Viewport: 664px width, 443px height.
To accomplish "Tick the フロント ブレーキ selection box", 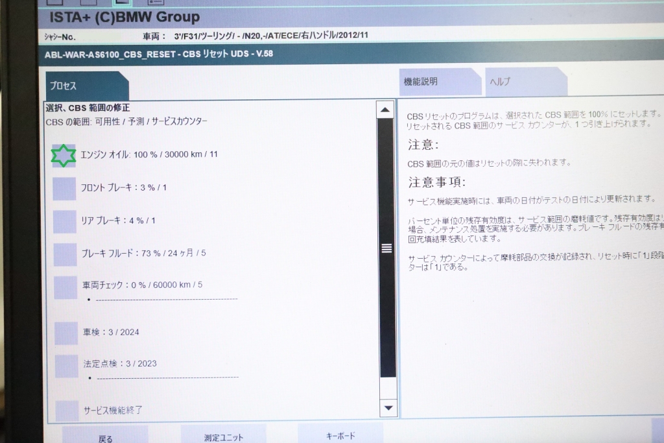I will (64, 189).
